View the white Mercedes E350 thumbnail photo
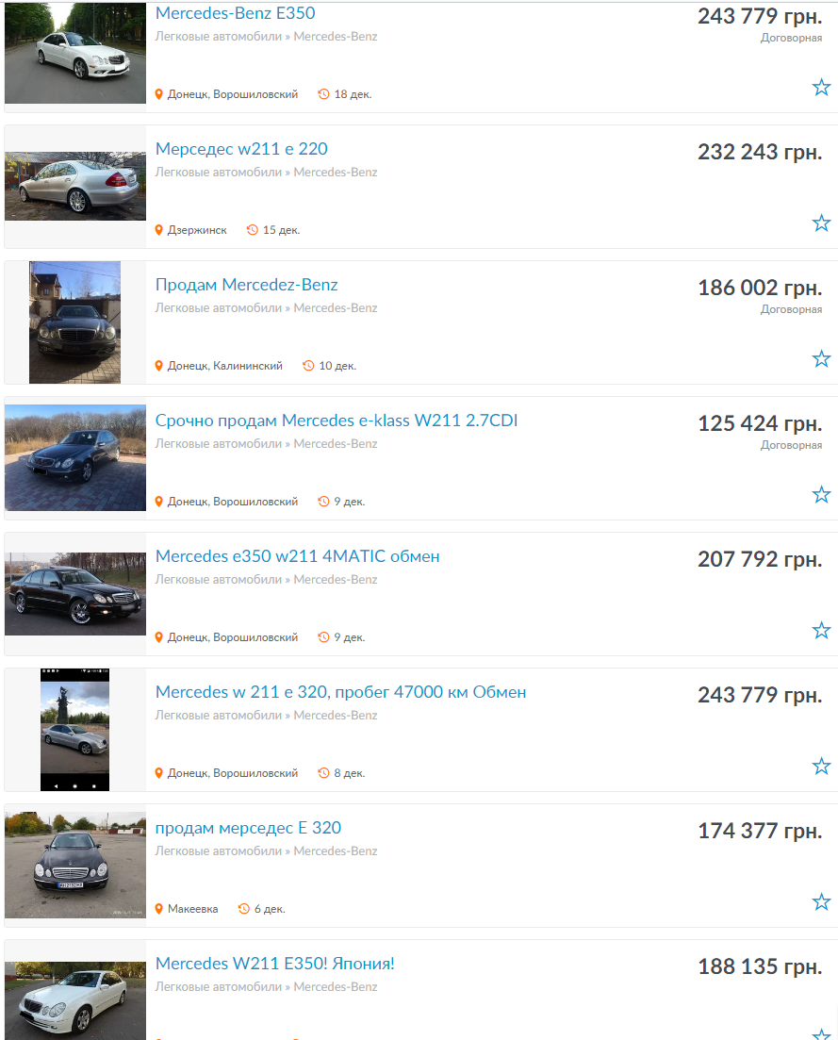Viewport: 838px width, 1040px height. coord(74,53)
